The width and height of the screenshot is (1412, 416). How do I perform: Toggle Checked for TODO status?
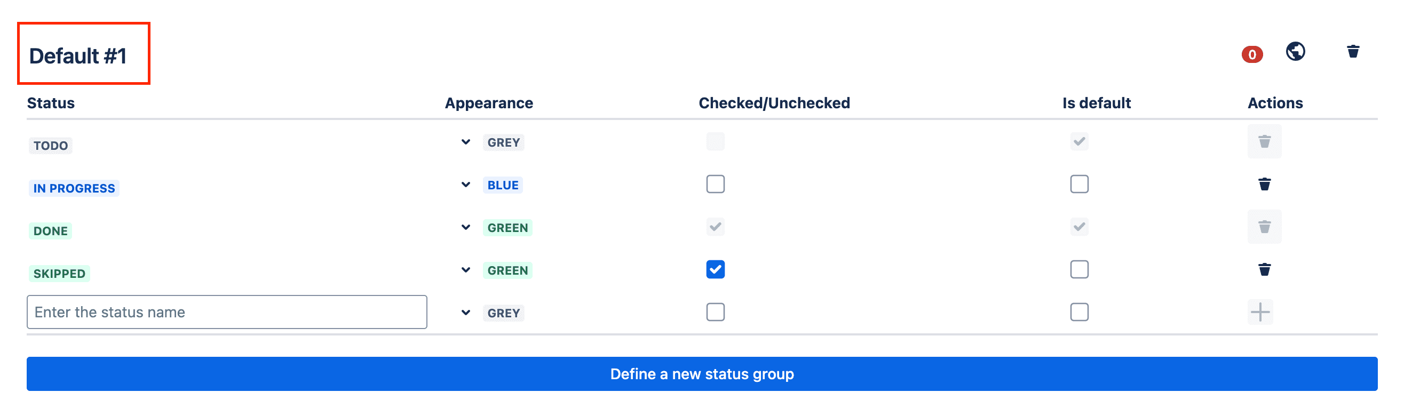click(715, 142)
